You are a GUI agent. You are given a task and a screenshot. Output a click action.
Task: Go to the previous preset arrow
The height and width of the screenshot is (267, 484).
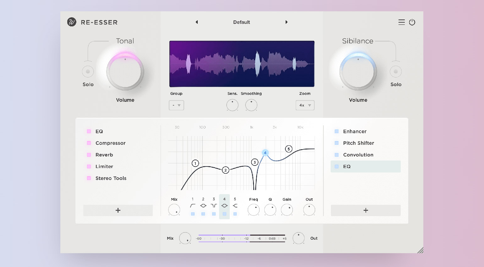tap(197, 22)
